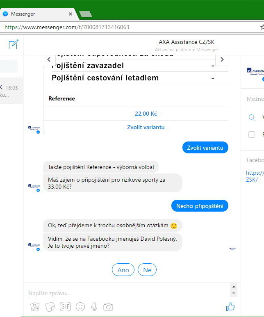Click message asking about David Polesný name
Viewport: 264px width, 317px height.
click(113, 242)
